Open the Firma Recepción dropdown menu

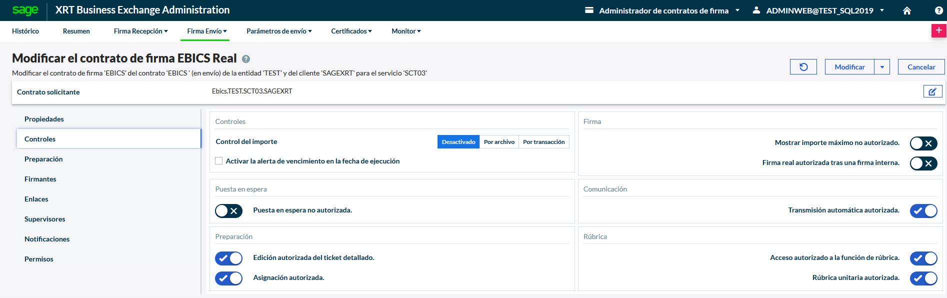coord(140,31)
